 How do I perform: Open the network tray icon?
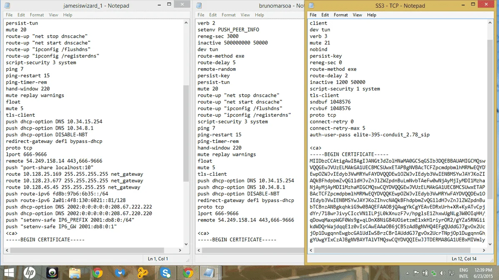[451, 273]
